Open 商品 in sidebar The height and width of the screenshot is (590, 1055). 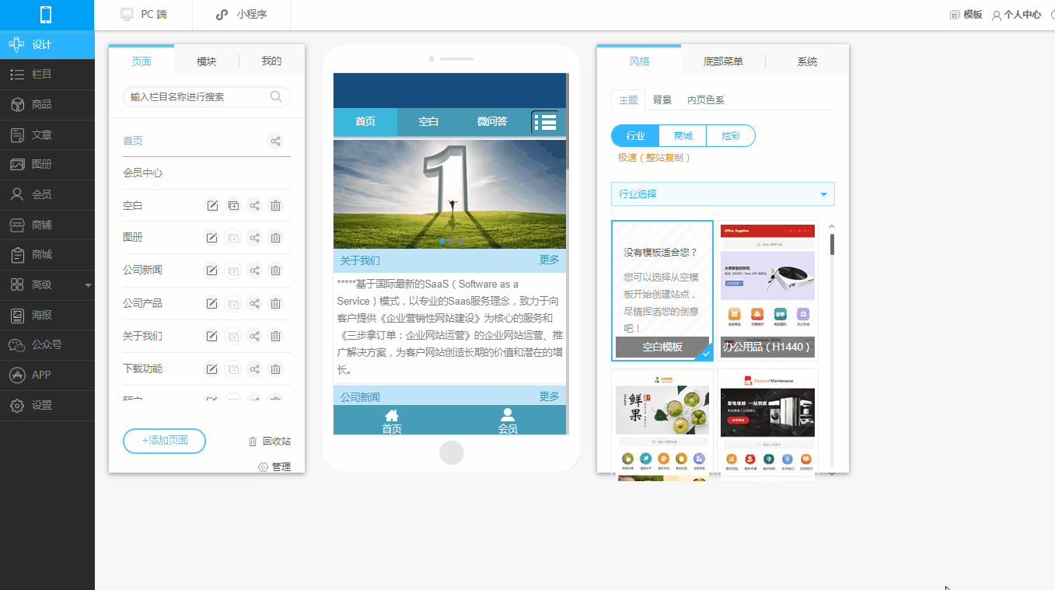click(x=47, y=104)
